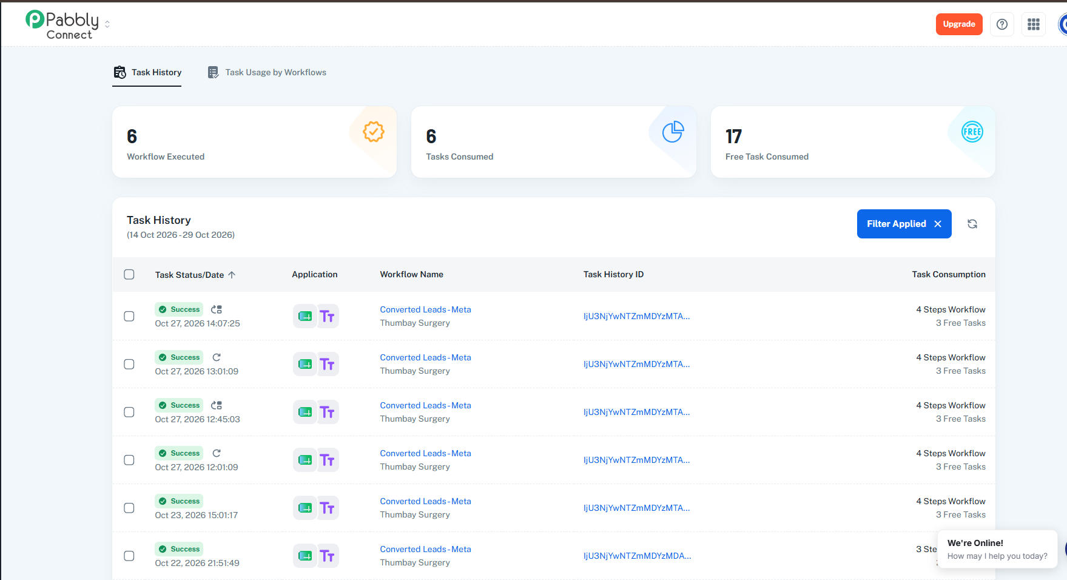
Task: Click the Task Consumption column header
Action: pos(949,274)
